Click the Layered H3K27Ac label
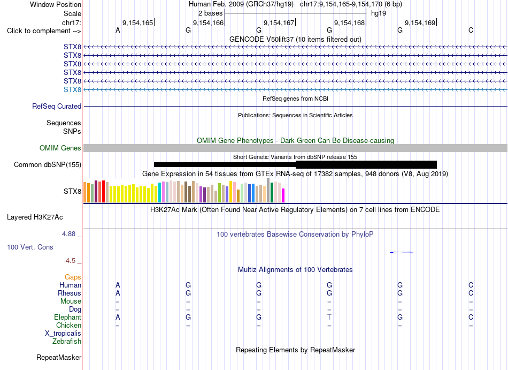The image size is (508, 370). (x=35, y=217)
